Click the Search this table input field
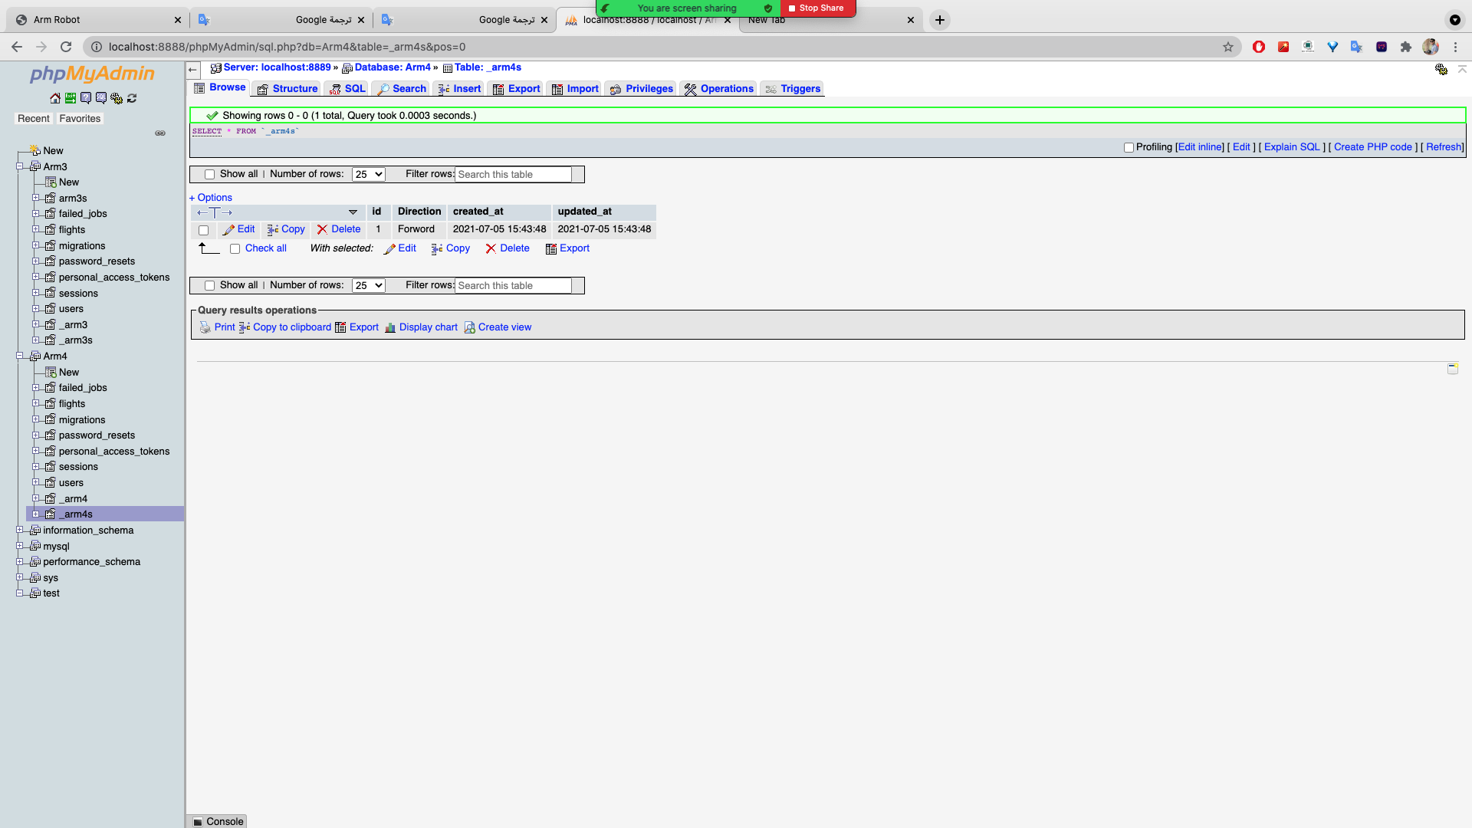The height and width of the screenshot is (828, 1472). point(512,174)
